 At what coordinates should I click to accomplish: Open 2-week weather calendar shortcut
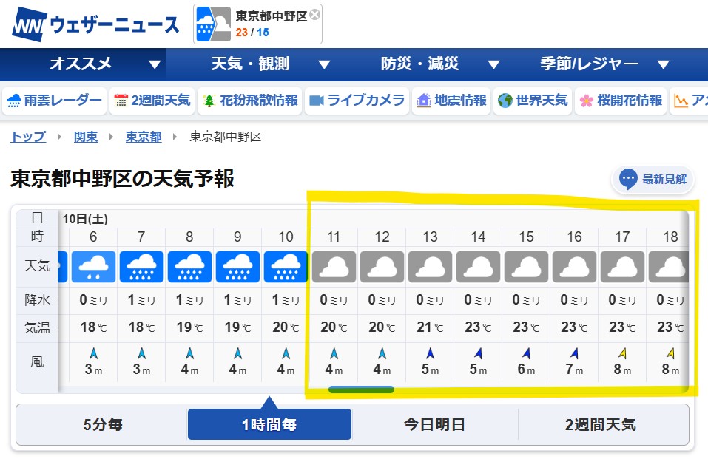(152, 101)
